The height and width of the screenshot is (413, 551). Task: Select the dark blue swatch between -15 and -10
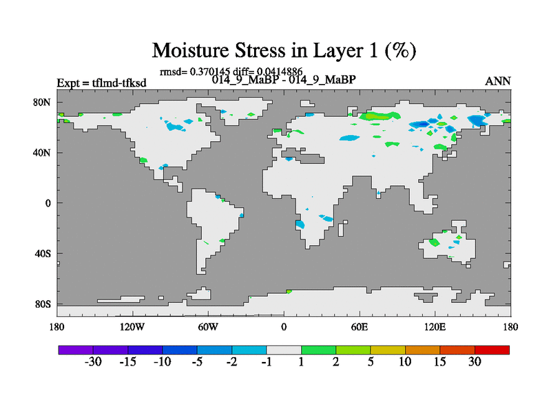(x=145, y=350)
